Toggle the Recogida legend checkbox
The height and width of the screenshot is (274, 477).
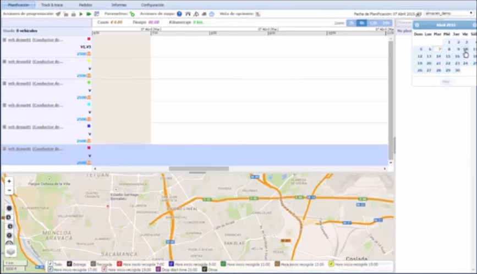(x=93, y=265)
